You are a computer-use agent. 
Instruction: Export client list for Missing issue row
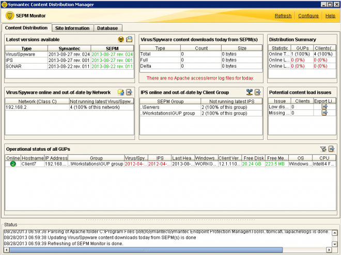(324, 113)
